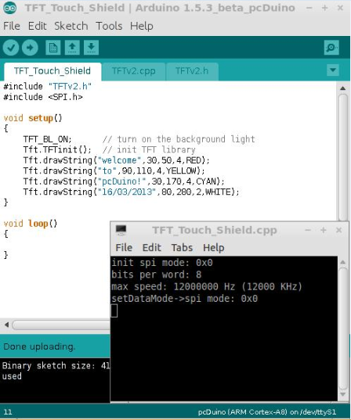Open the Serial Monitor magnifier icon

click(x=331, y=48)
